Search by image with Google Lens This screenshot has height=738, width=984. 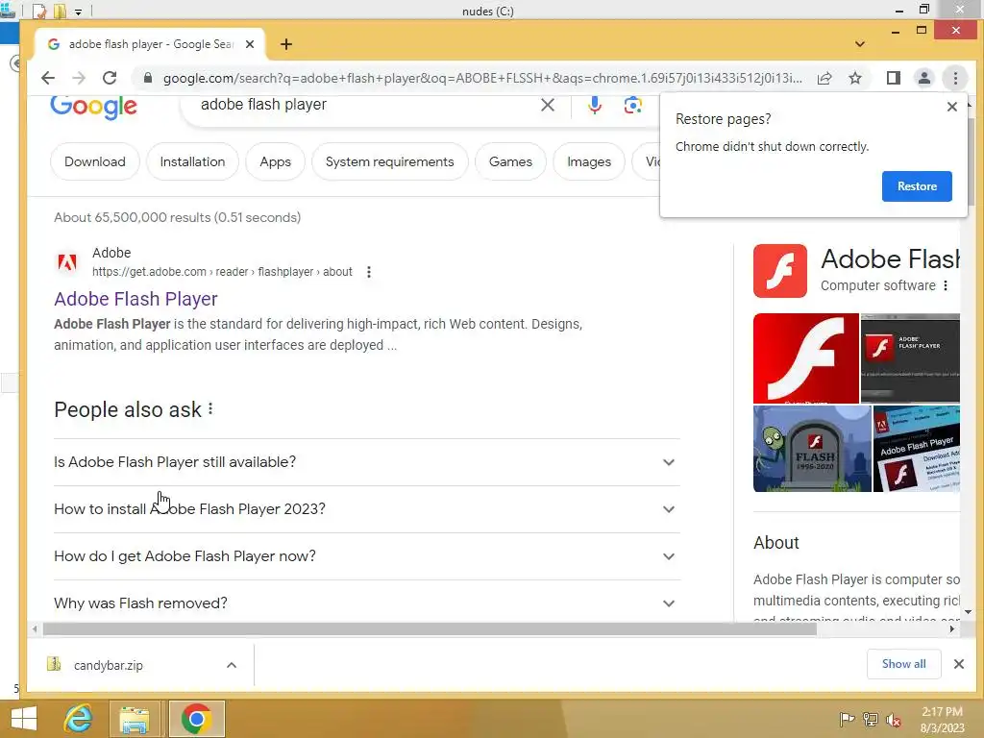(632, 105)
